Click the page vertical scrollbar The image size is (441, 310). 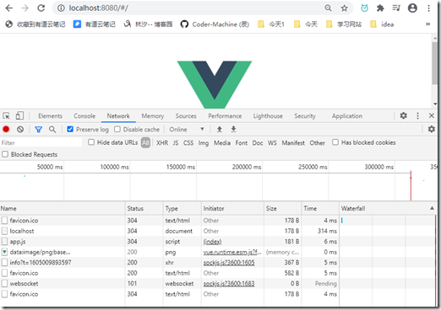[x=435, y=63]
